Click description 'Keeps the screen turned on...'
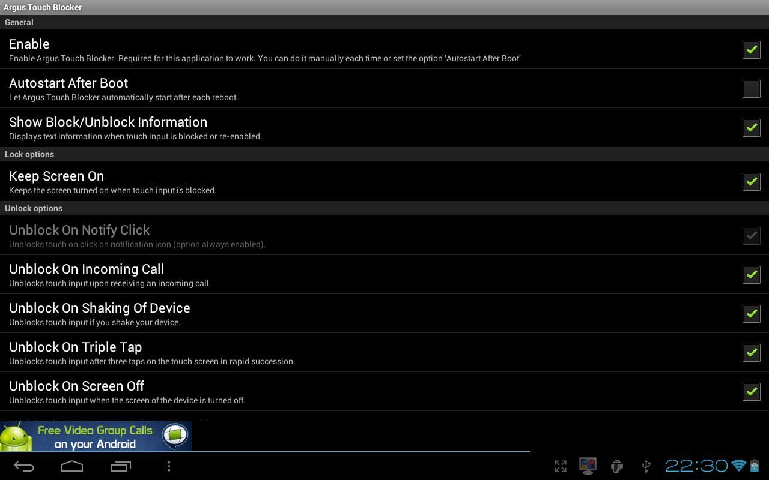Viewport: 769px width, 480px height. pos(113,190)
